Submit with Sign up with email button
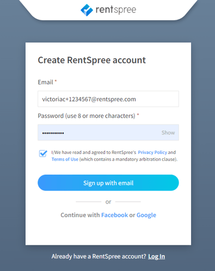Screen dimensions: 215x271 pyautogui.click(x=108, y=183)
